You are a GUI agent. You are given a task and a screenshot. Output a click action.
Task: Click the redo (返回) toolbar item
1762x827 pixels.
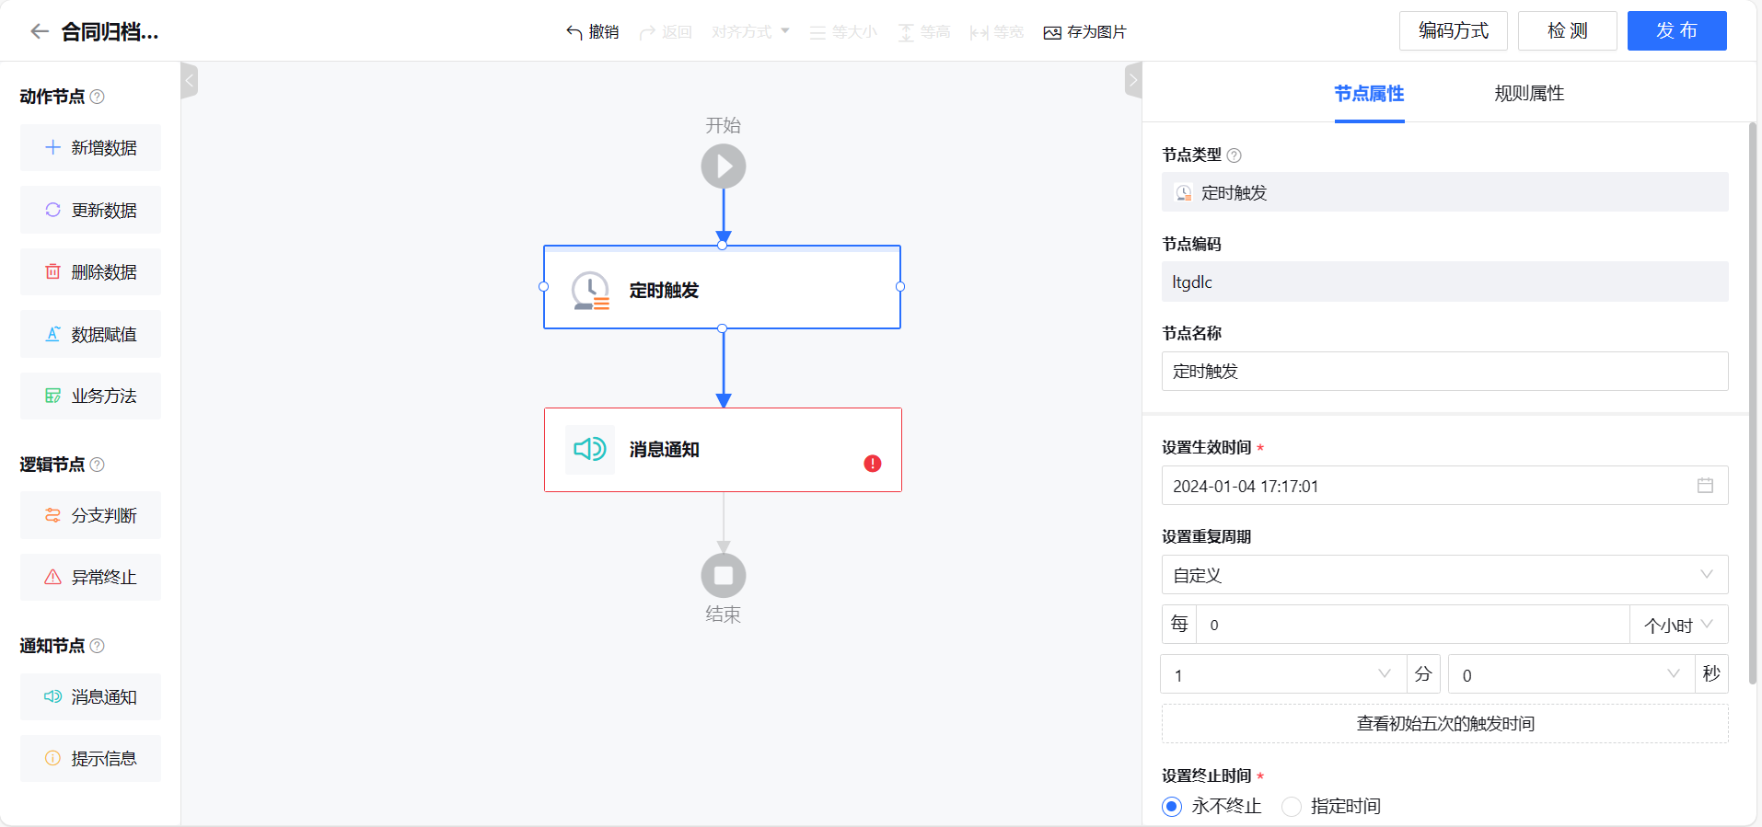[666, 32]
